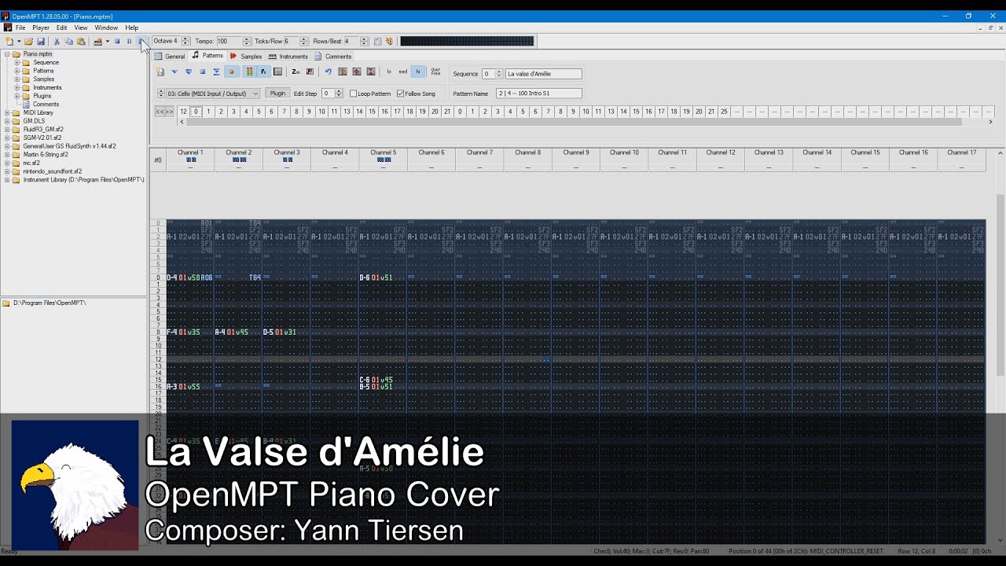Click the expand pattern icon
1006x566 pixels.
[x=343, y=72]
